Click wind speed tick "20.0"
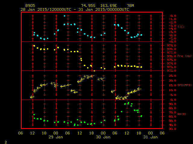Screen dimensions: 193x144 [x=172, y=81]
